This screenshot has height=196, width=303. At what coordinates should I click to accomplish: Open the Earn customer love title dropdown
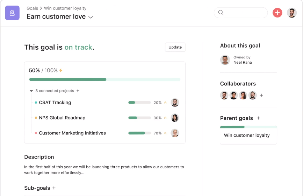(x=91, y=17)
